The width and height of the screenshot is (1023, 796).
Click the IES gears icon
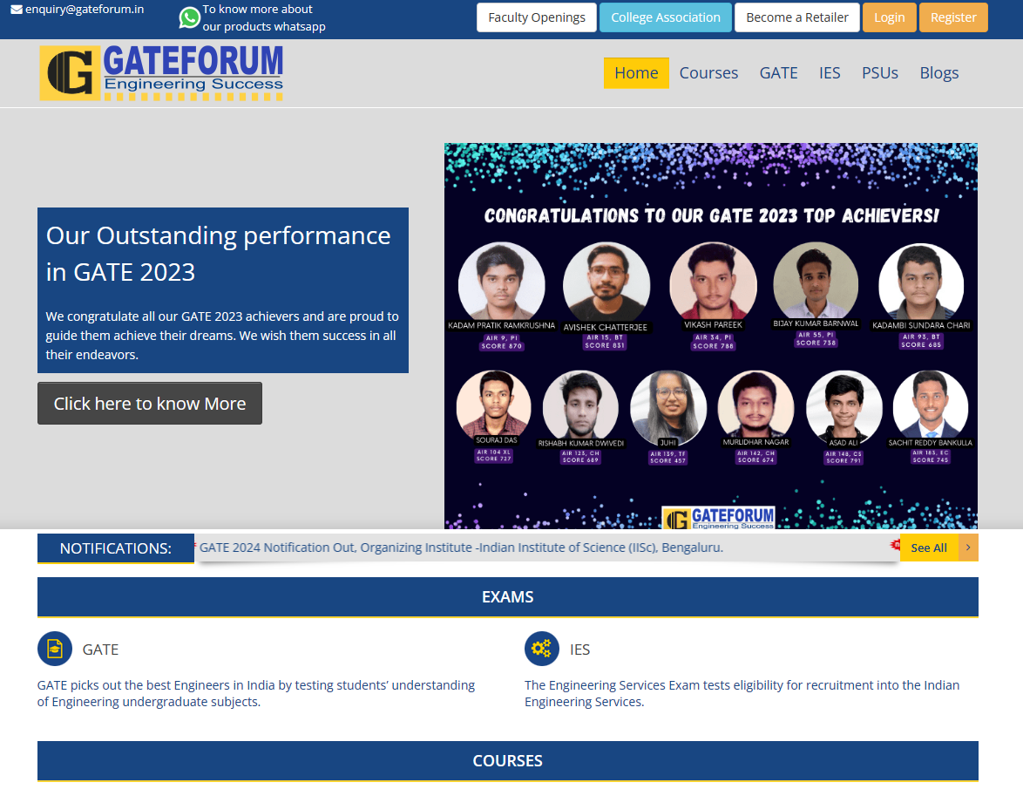[x=541, y=649]
